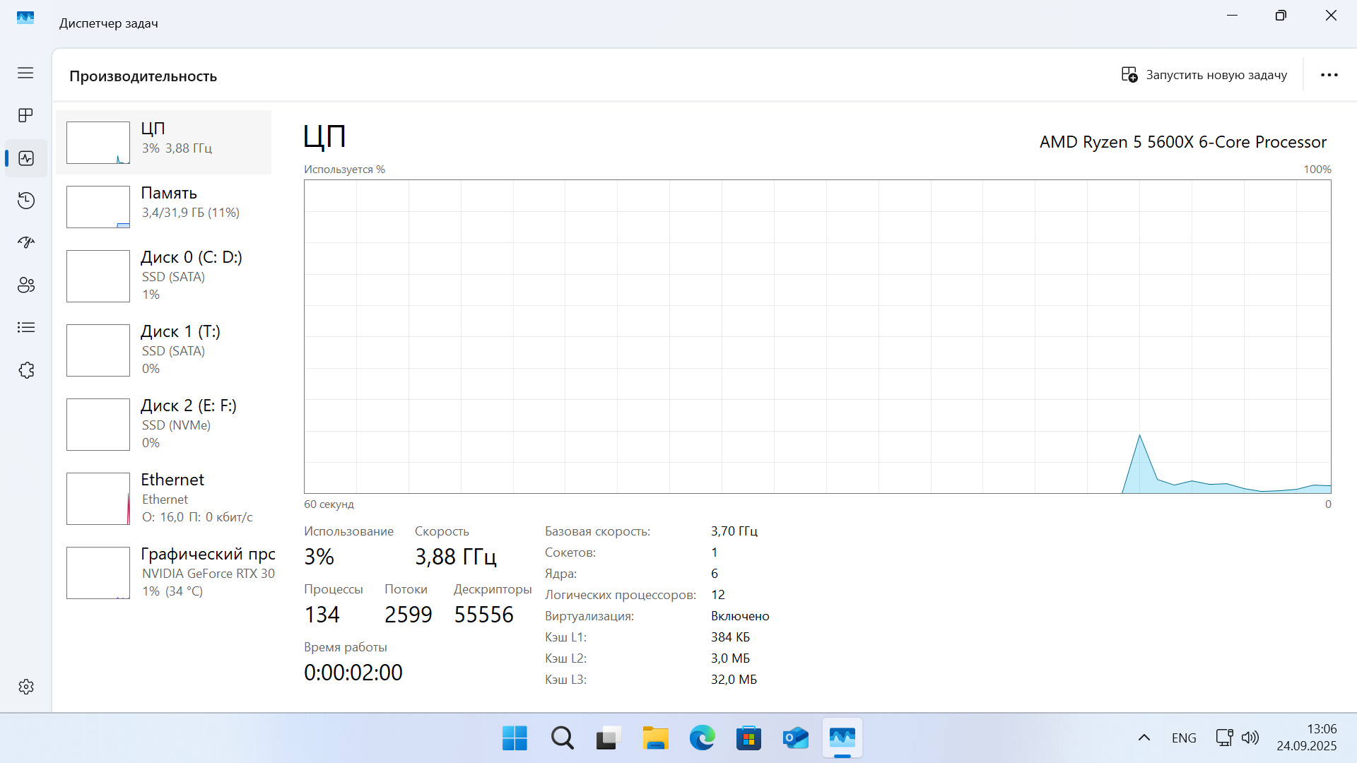The image size is (1357, 763).
Task: Select the Performance page sidebar icon
Action: (26, 158)
